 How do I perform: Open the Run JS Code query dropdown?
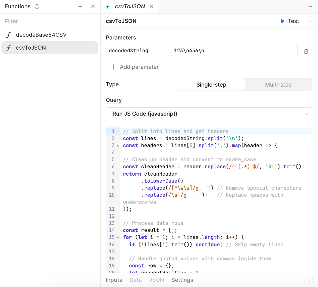point(209,114)
